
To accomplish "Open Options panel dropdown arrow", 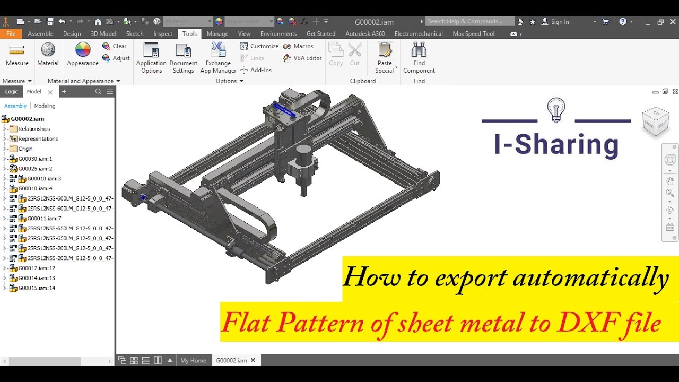I will pos(241,81).
